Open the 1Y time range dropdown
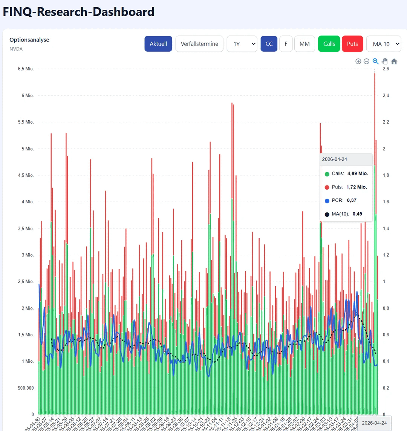407x431 pixels. pyautogui.click(x=242, y=44)
